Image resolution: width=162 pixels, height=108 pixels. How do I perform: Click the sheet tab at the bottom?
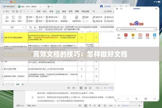coord(18,85)
